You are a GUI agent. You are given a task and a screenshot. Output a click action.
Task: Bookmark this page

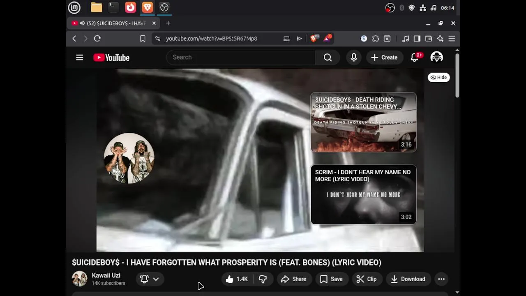pos(143,39)
